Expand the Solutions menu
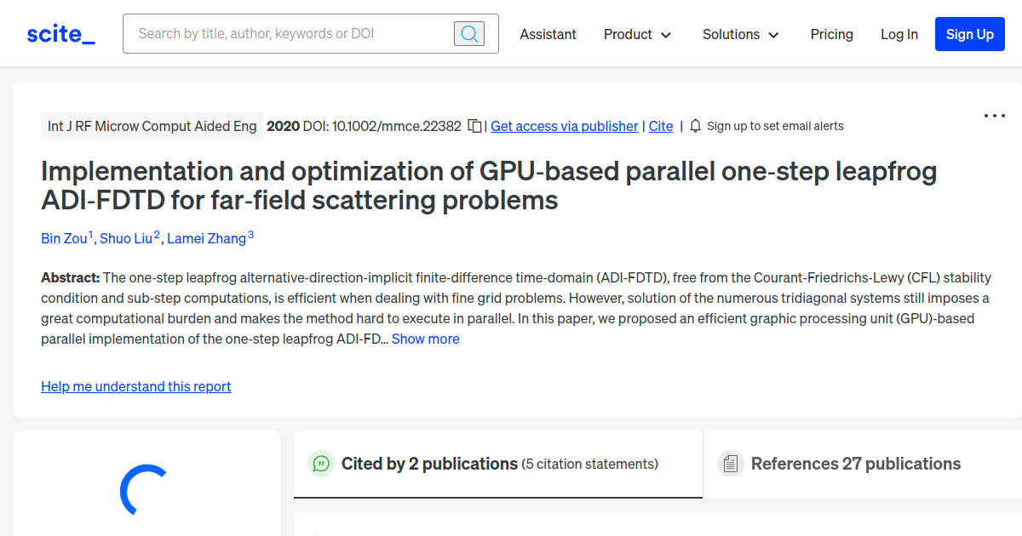Viewport: 1022px width, 536px height. (740, 34)
